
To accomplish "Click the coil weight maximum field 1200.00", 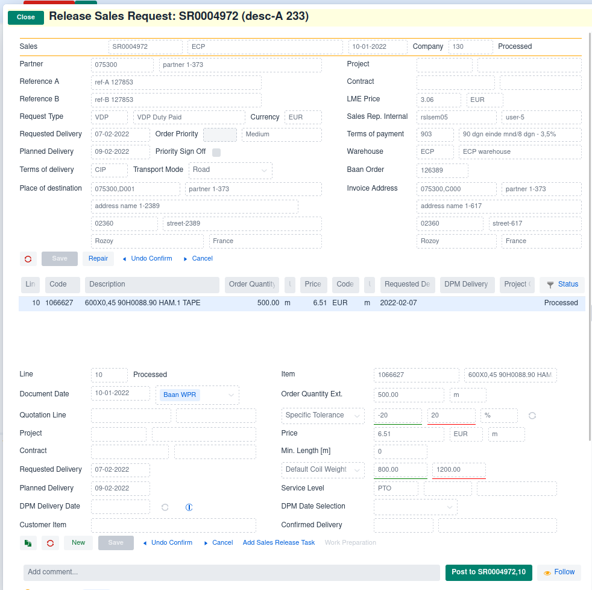I will click(x=459, y=470).
